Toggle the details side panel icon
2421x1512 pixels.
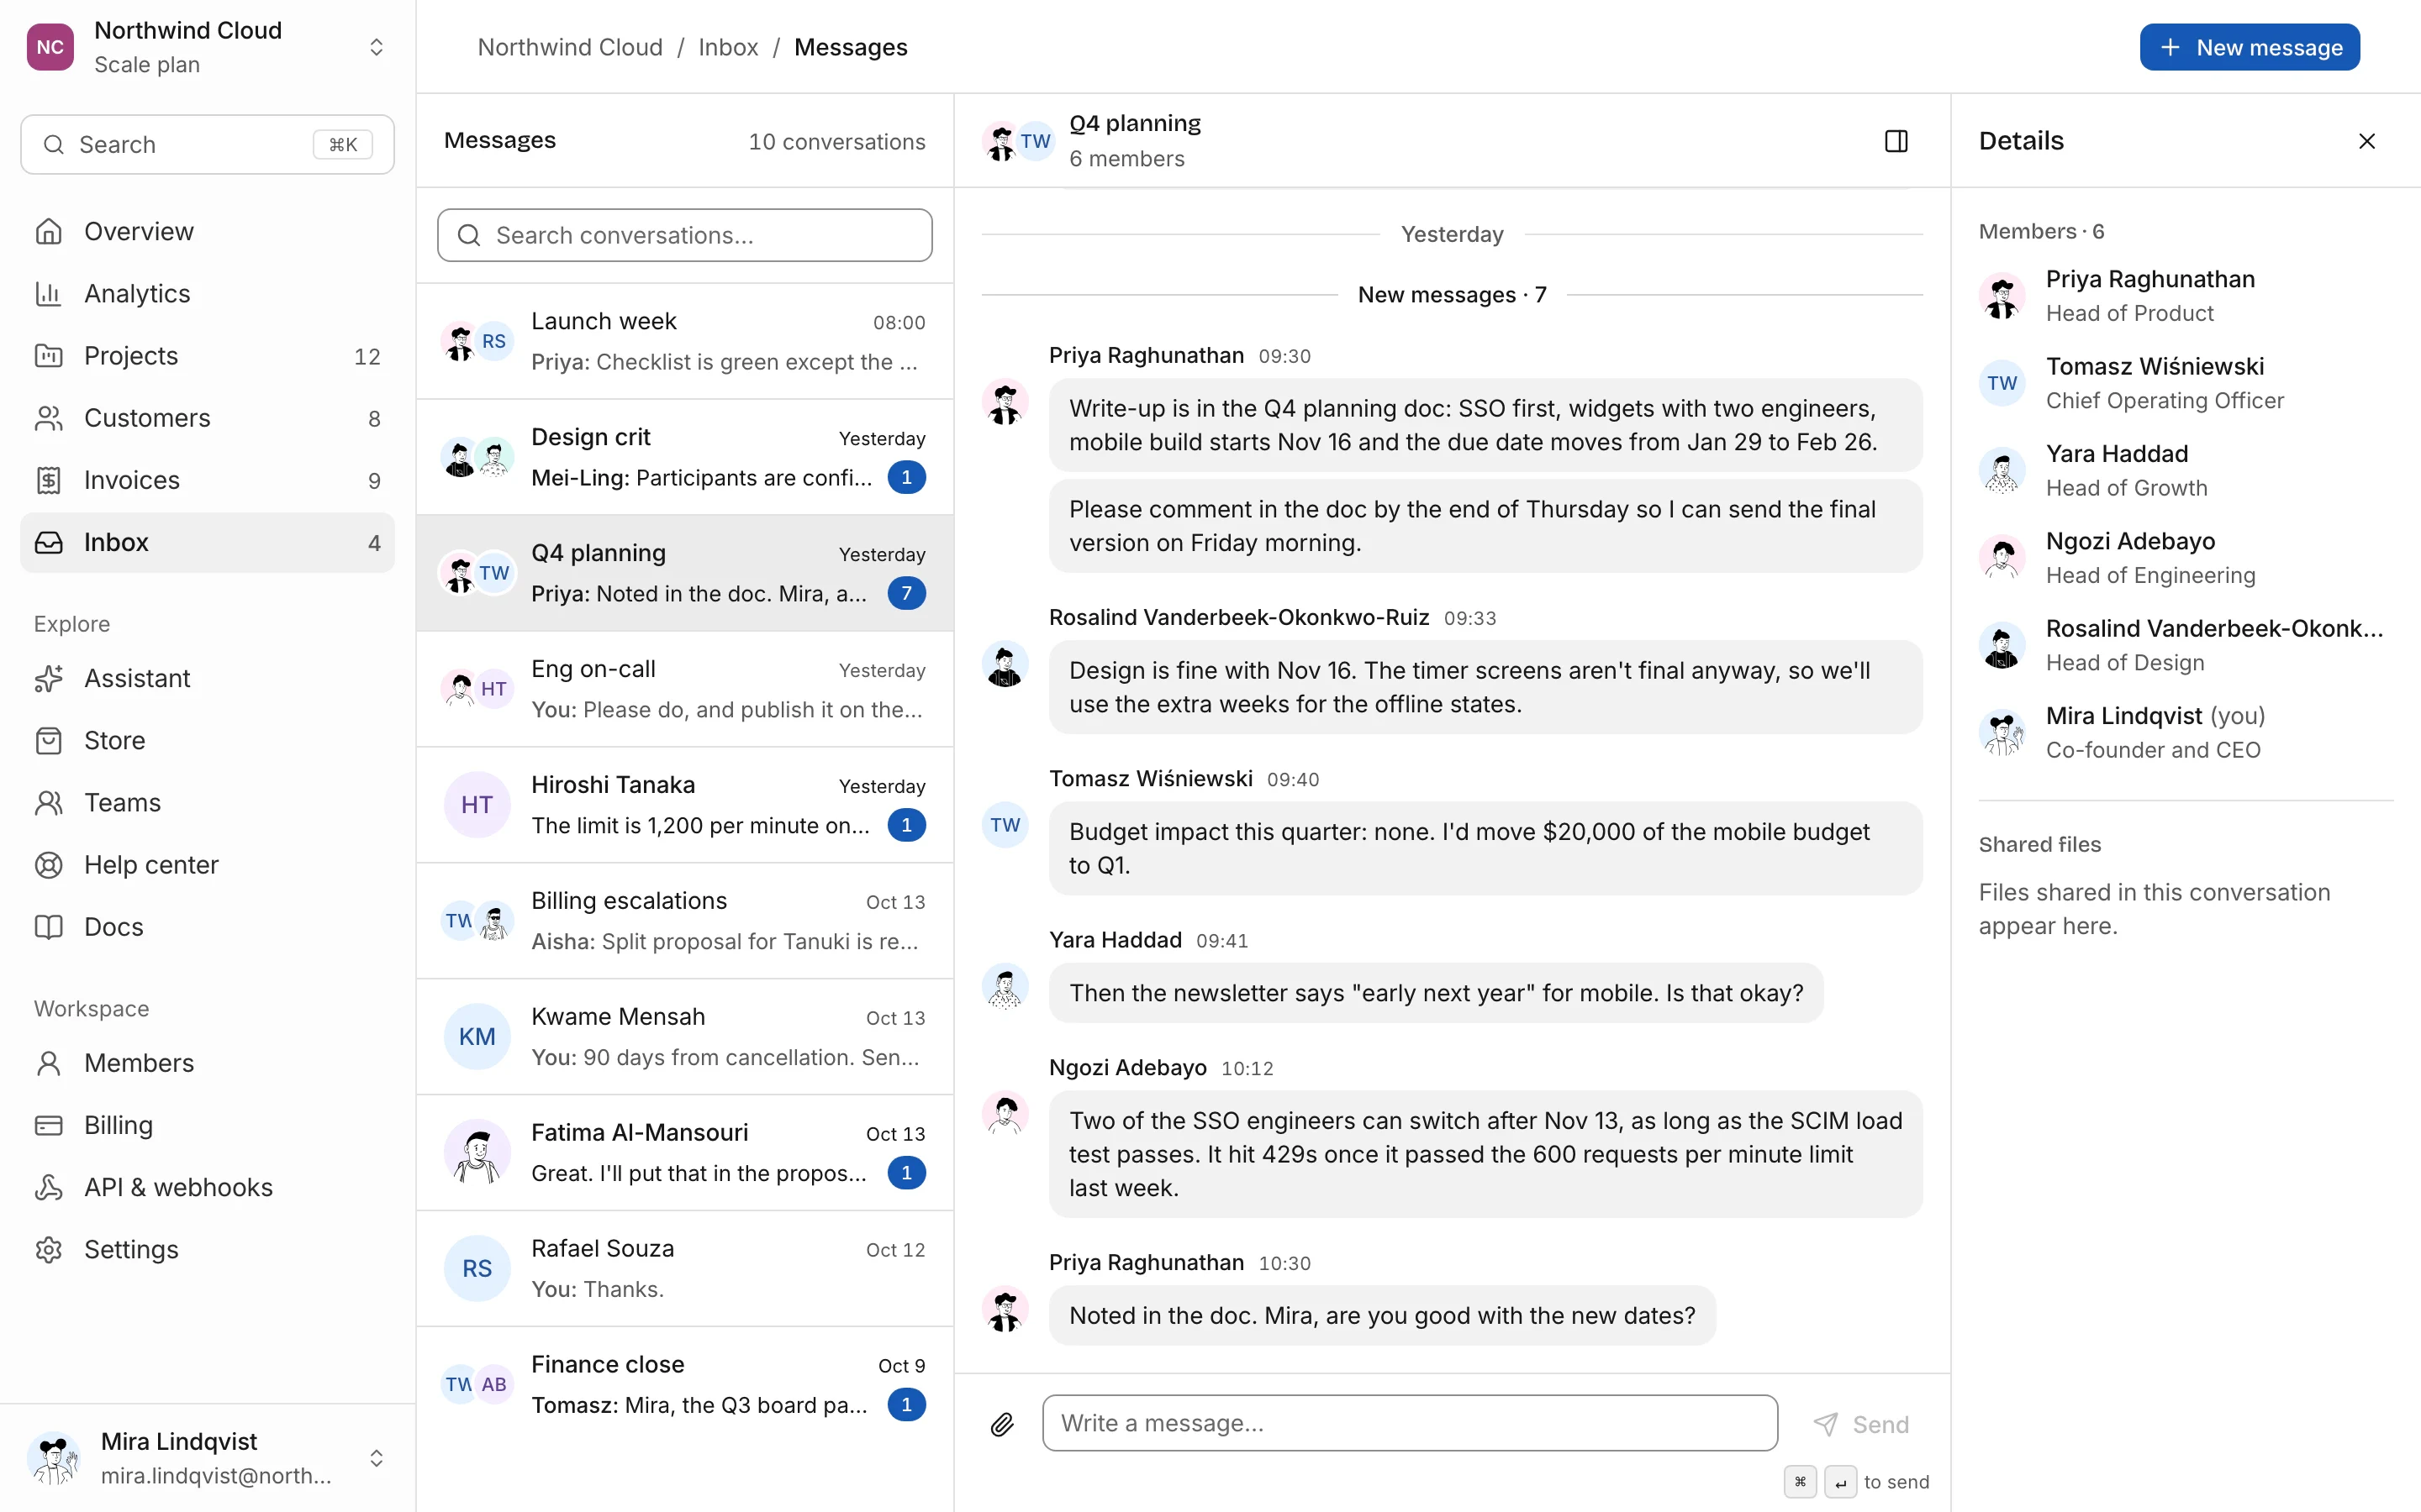tap(1896, 141)
